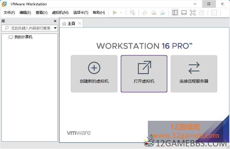Click the console view toolbar icon
This screenshot has height=149, width=230.
coord(214,13)
